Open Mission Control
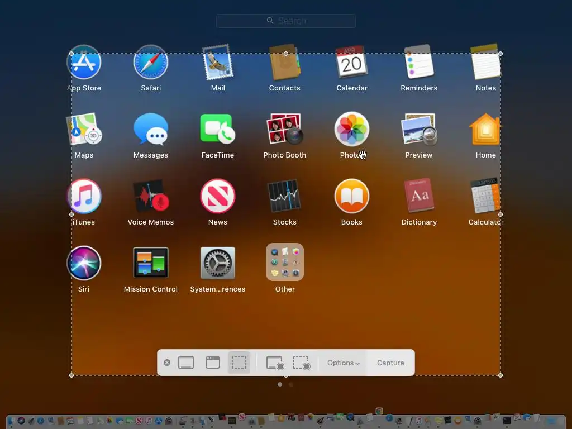The image size is (572, 429). pyautogui.click(x=151, y=263)
